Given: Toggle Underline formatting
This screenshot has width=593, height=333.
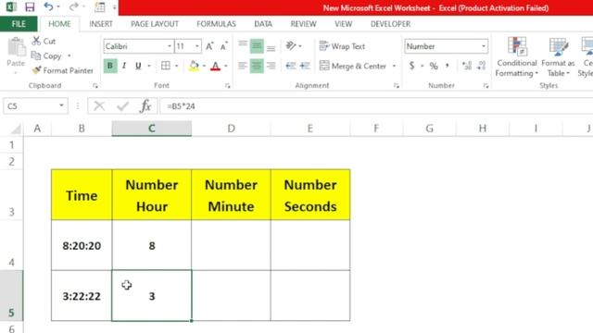Looking at the screenshot, I should [x=138, y=66].
